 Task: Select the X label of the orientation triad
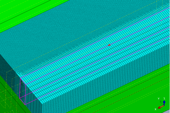(x=156, y=109)
